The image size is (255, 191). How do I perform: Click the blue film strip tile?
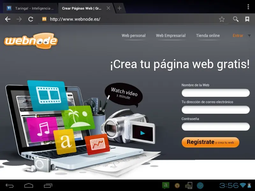click(x=48, y=95)
